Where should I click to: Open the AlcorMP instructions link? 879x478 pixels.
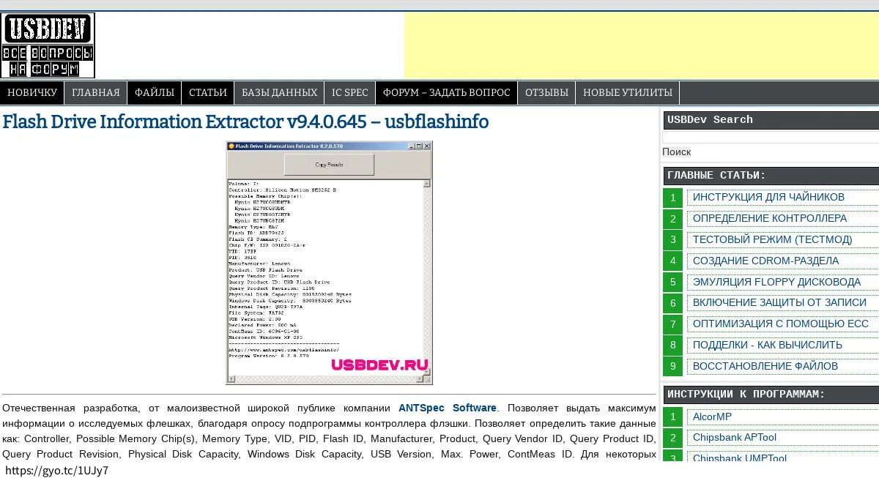click(x=712, y=417)
